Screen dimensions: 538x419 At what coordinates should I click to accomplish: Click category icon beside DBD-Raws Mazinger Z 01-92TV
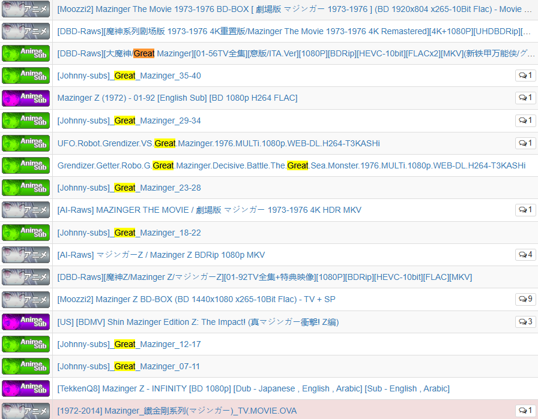click(26, 277)
